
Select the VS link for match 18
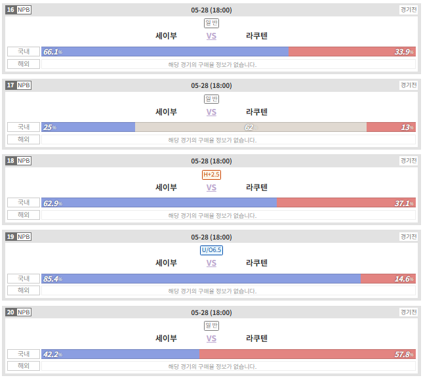[x=211, y=187]
